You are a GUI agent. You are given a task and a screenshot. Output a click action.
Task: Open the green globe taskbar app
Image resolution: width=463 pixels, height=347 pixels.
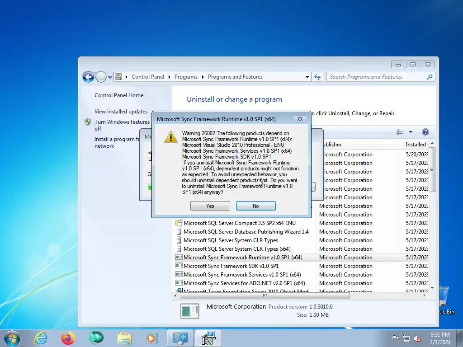[x=96, y=338]
